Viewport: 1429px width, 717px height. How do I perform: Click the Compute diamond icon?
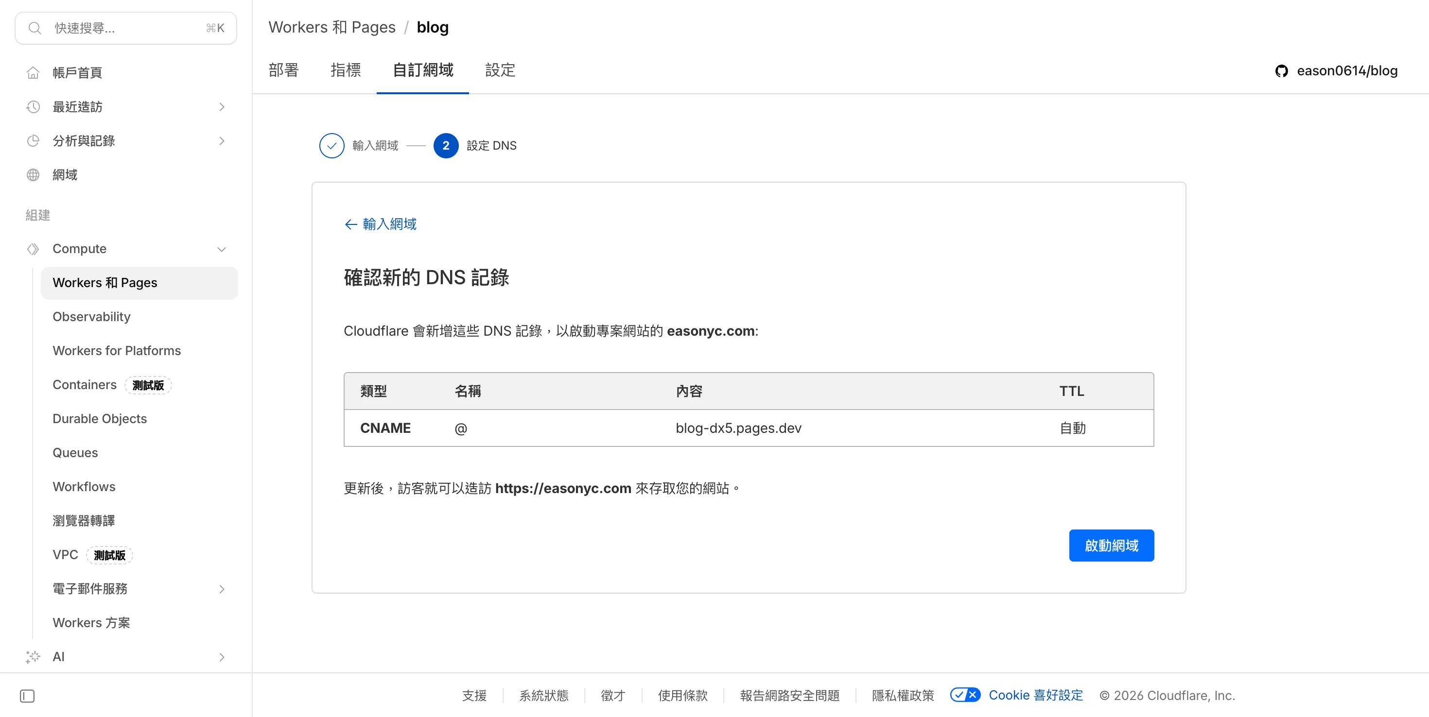tap(33, 249)
